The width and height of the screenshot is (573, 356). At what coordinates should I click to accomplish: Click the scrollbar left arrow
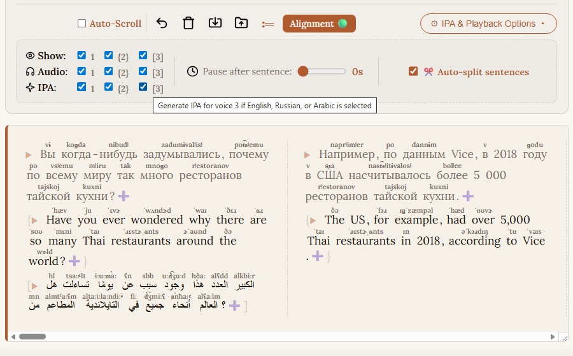coord(13,337)
